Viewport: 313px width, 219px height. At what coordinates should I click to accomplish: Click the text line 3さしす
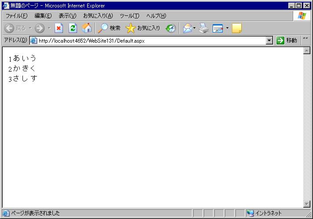pyautogui.click(x=22, y=78)
